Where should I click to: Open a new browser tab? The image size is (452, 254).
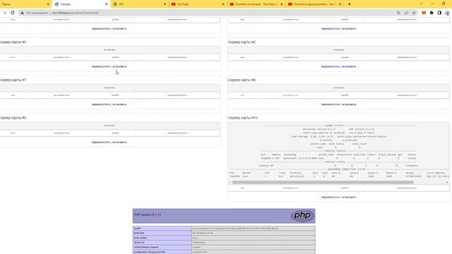coord(349,4)
